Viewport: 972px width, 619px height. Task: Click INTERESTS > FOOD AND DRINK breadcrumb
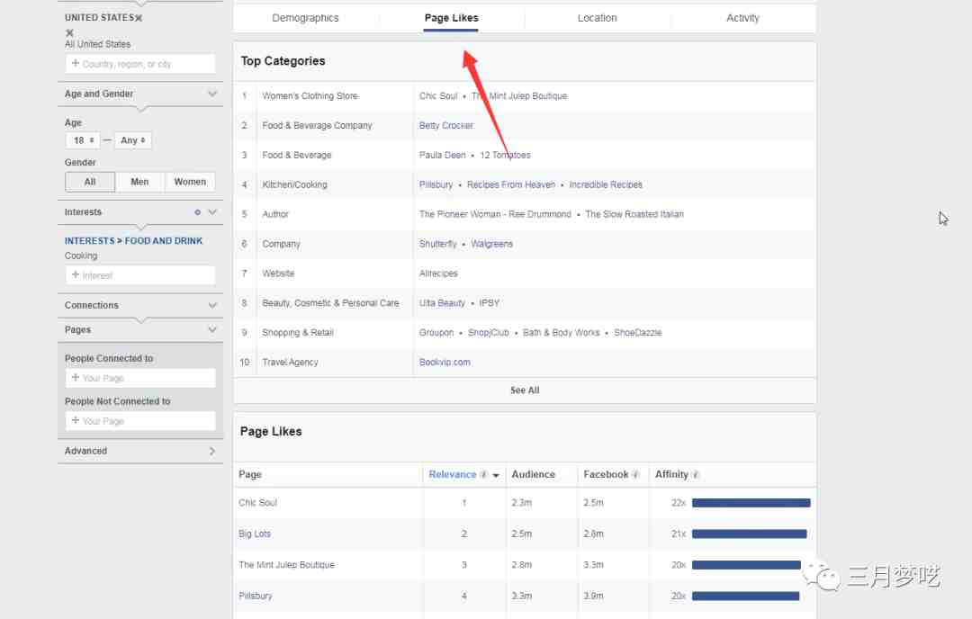[x=133, y=241]
